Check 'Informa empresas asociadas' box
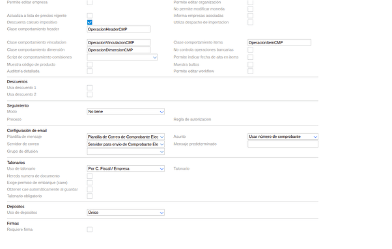The image size is (392, 249). (x=250, y=16)
